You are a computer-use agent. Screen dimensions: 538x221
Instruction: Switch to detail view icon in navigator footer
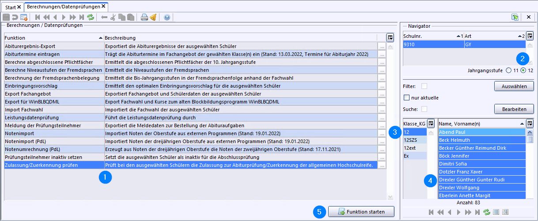coord(505,212)
